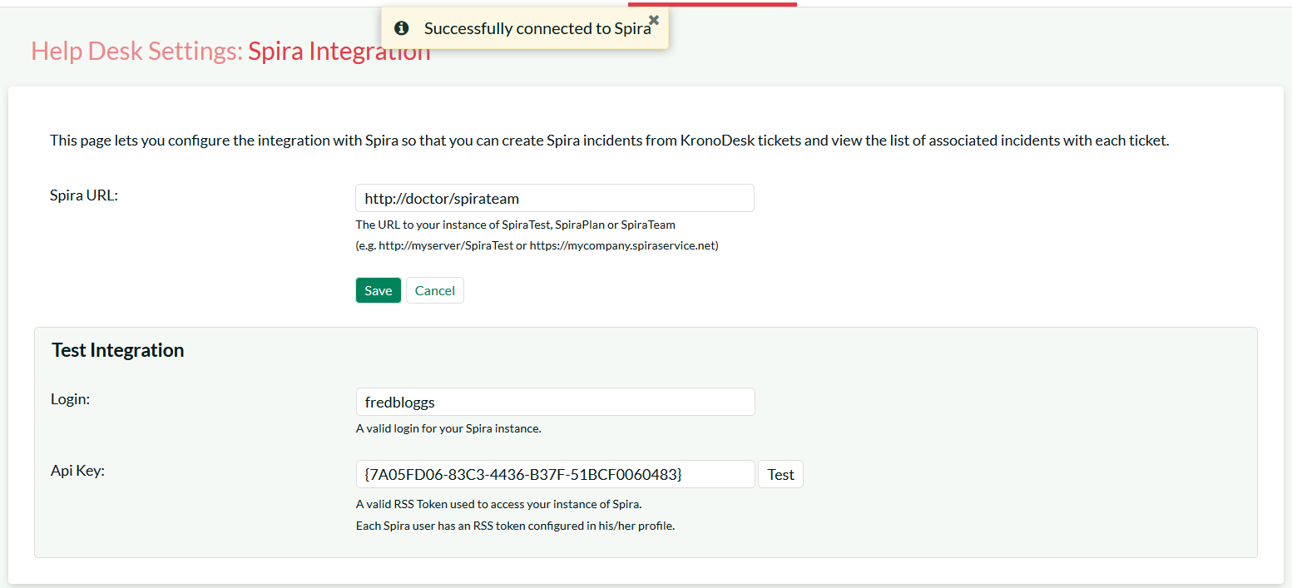Click the 'The URL to your instance' hint text
Screen dimensions: 1292x588
pyautogui.click(x=515, y=225)
